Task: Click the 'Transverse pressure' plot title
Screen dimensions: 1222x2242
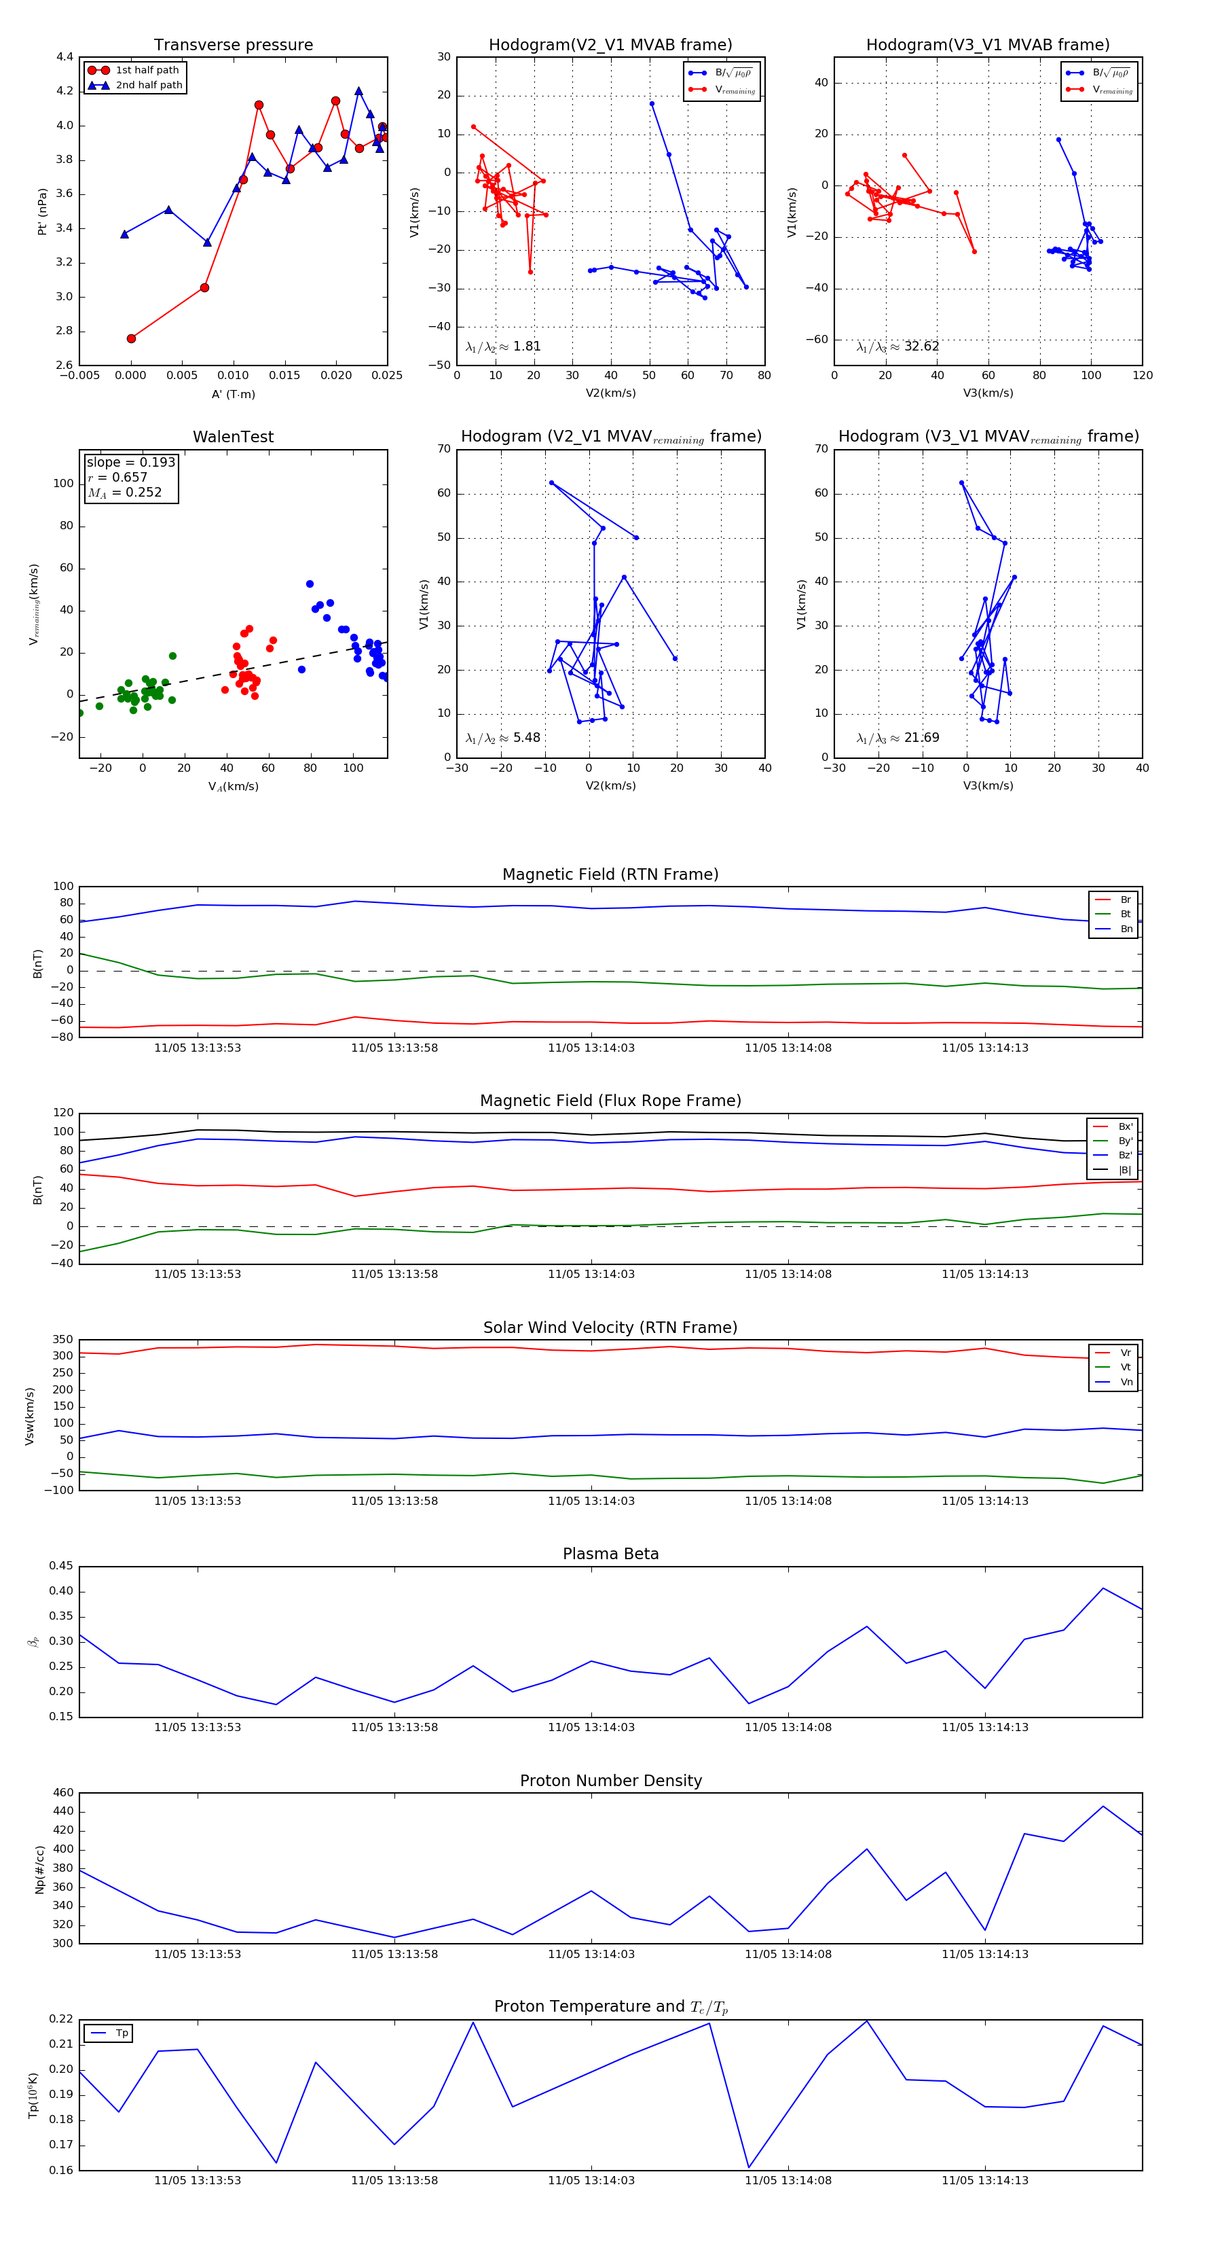Action: tap(233, 46)
